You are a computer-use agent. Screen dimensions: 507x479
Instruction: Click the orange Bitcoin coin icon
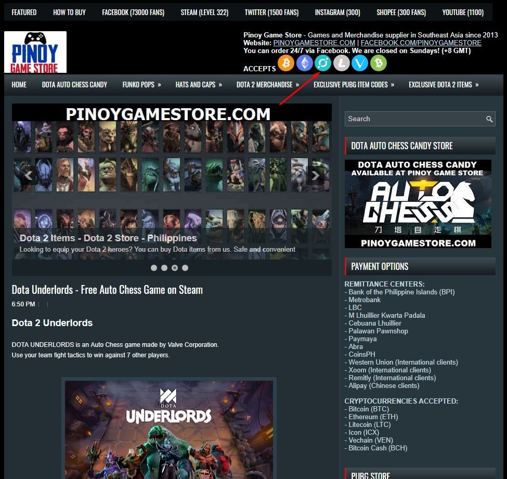[286, 63]
